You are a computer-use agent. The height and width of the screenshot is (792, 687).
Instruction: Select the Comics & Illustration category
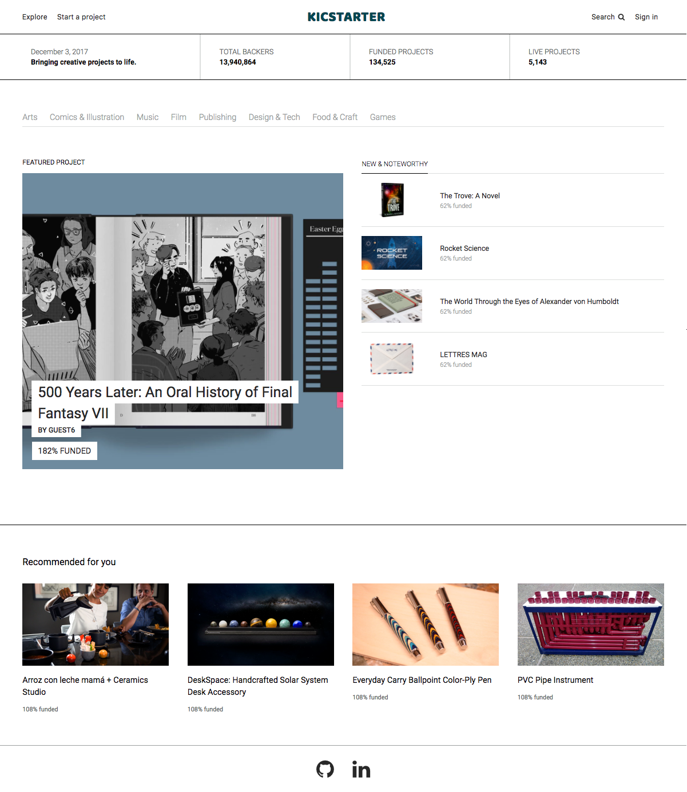[87, 117]
